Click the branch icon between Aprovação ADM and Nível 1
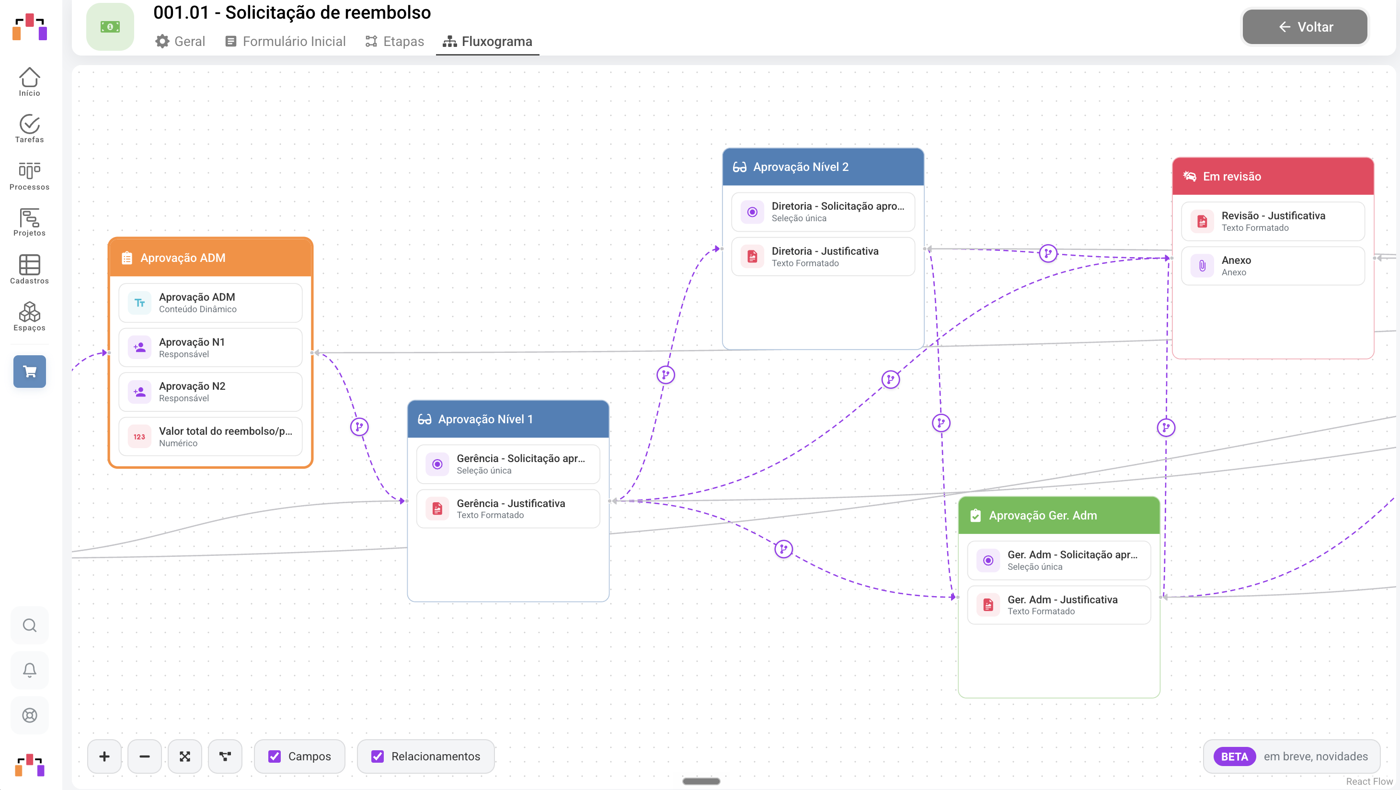The height and width of the screenshot is (790, 1400). pos(359,427)
